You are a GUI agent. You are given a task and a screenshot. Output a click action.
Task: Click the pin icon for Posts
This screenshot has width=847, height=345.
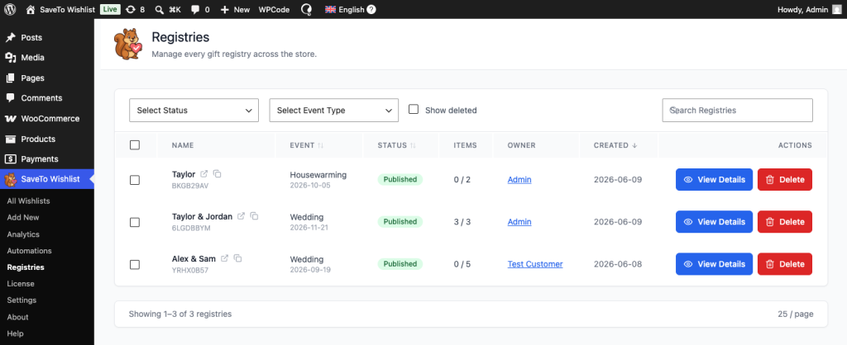(x=10, y=38)
